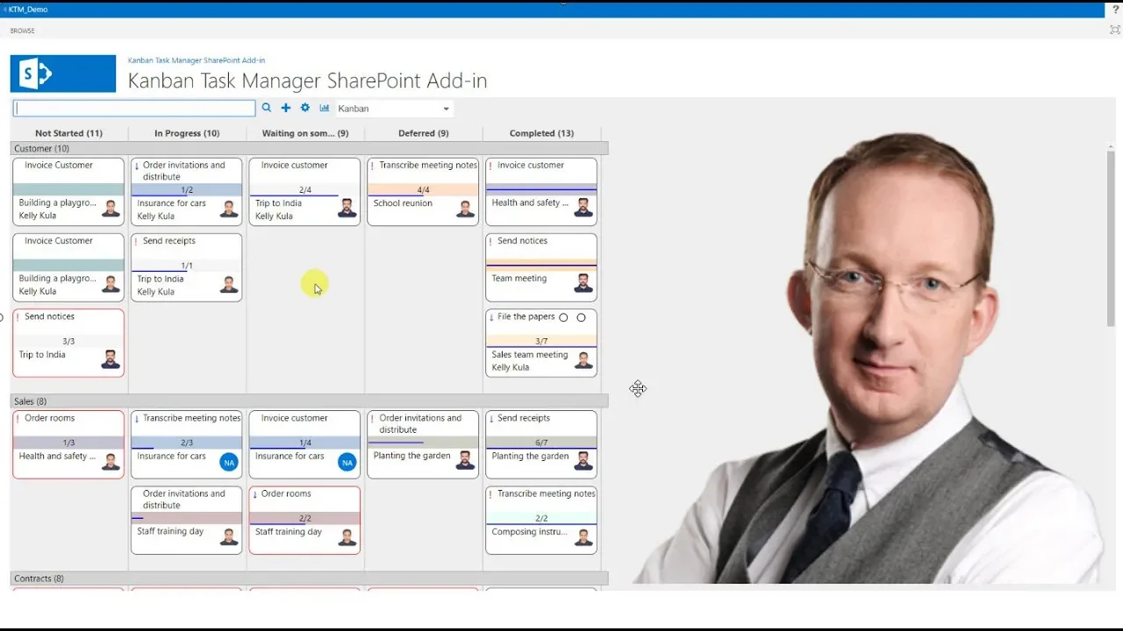Click focus on content icon below help
Viewport: 1123px width, 631px height.
(x=1115, y=30)
